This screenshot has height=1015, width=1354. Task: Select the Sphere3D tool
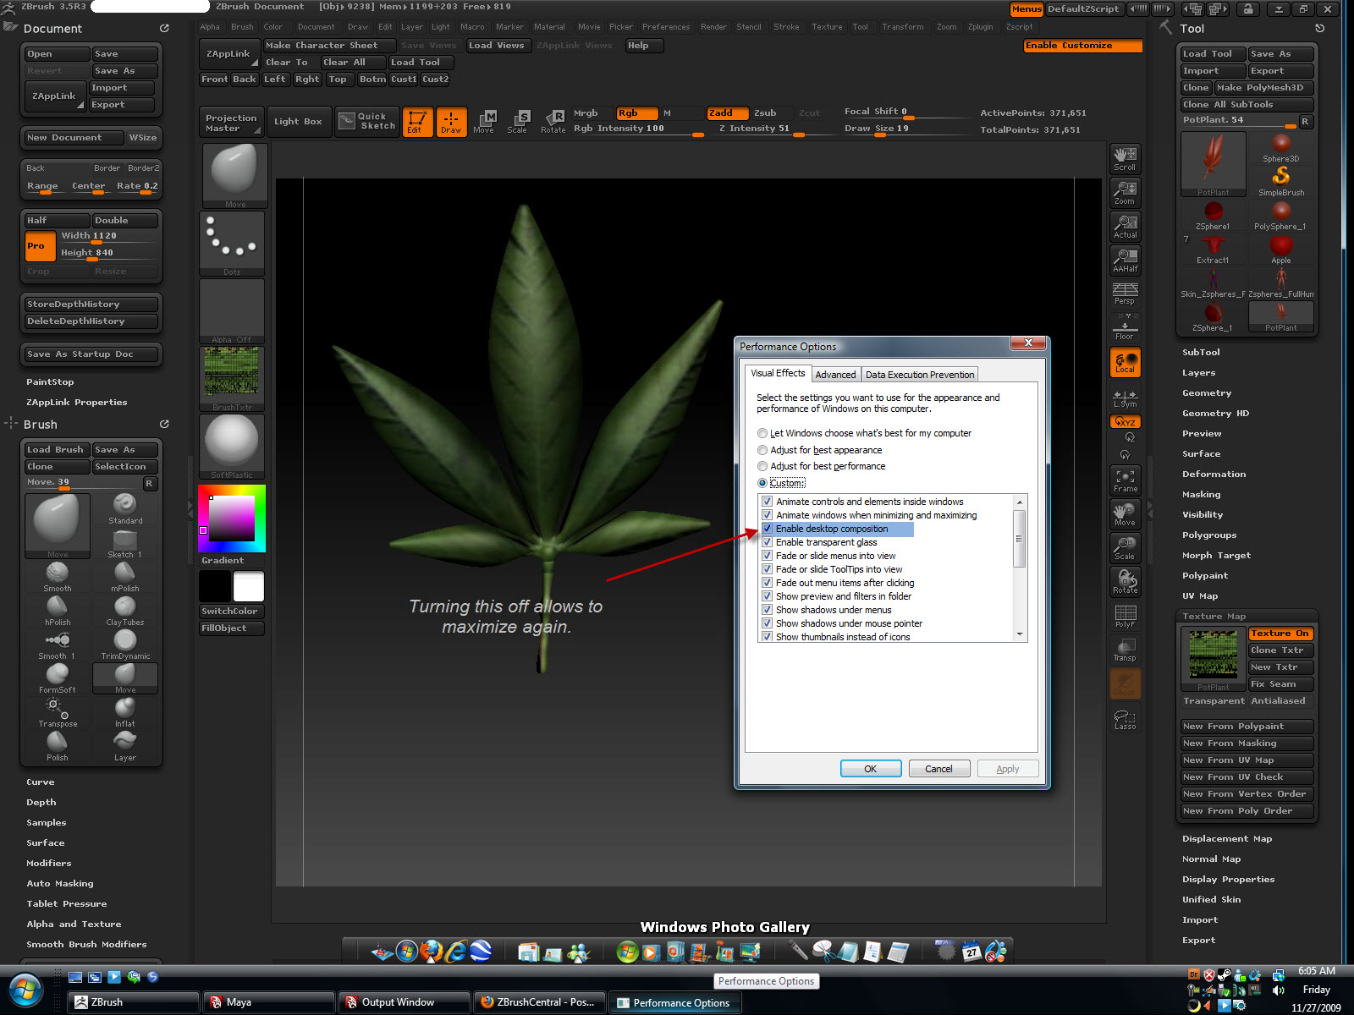click(1281, 147)
